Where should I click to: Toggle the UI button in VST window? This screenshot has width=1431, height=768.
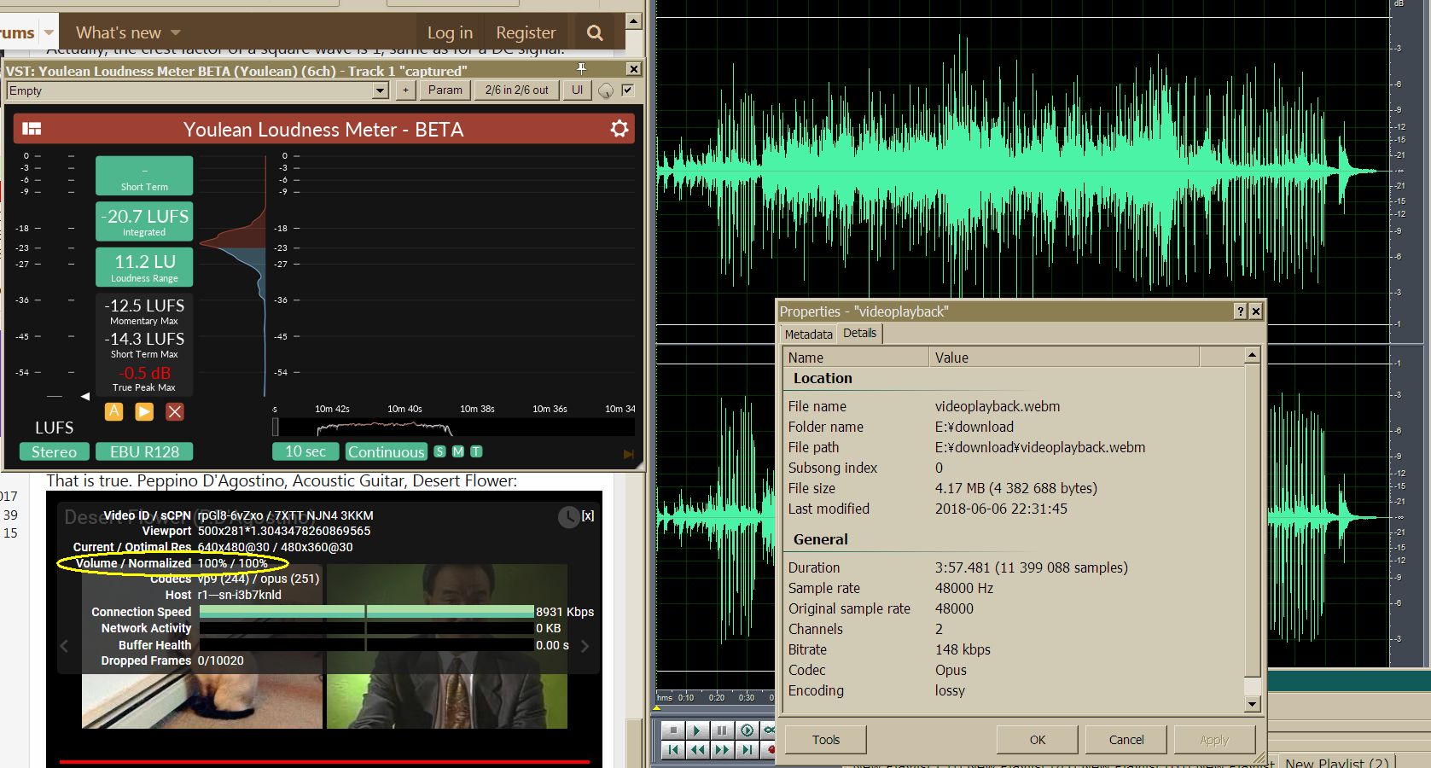(578, 90)
